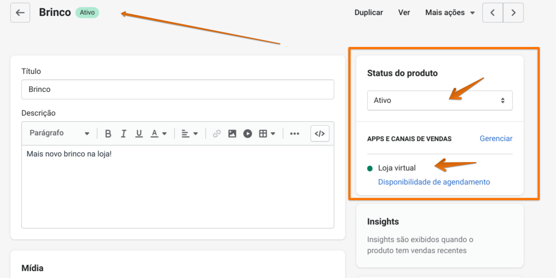Insert an image into the description
The image size is (556, 278).
(x=232, y=134)
